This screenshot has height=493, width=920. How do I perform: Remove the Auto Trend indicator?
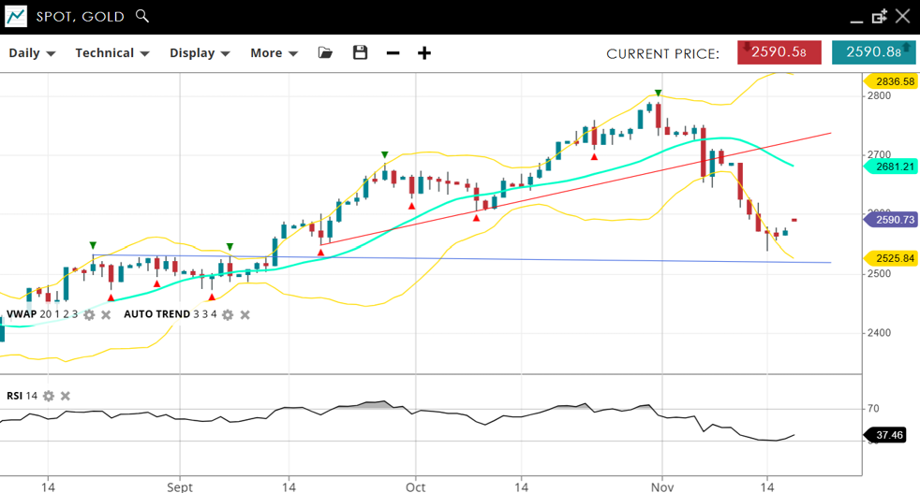pyautogui.click(x=245, y=314)
